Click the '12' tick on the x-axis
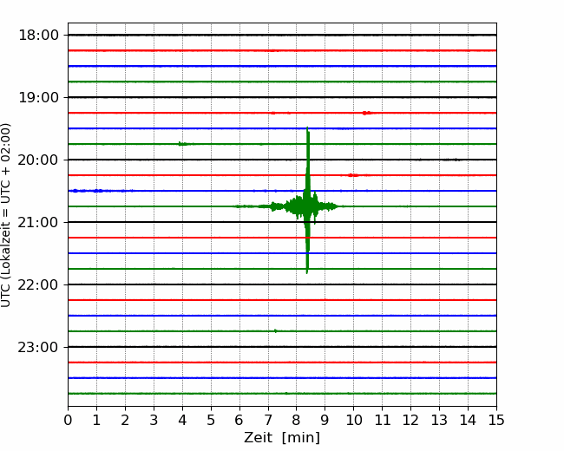The image size is (564, 451). 410,420
